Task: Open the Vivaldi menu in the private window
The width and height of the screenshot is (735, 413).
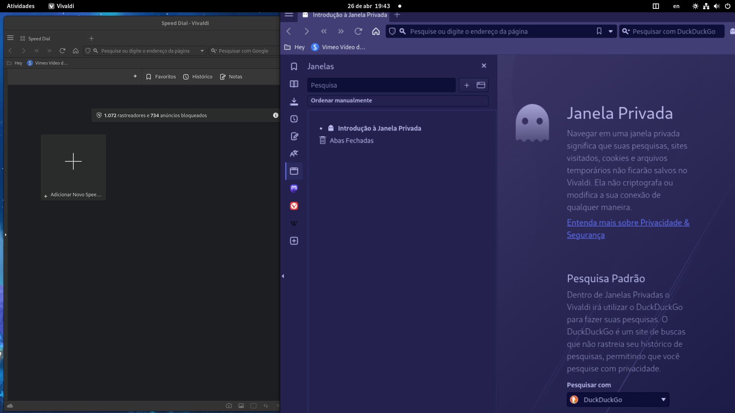Action: pos(289,15)
